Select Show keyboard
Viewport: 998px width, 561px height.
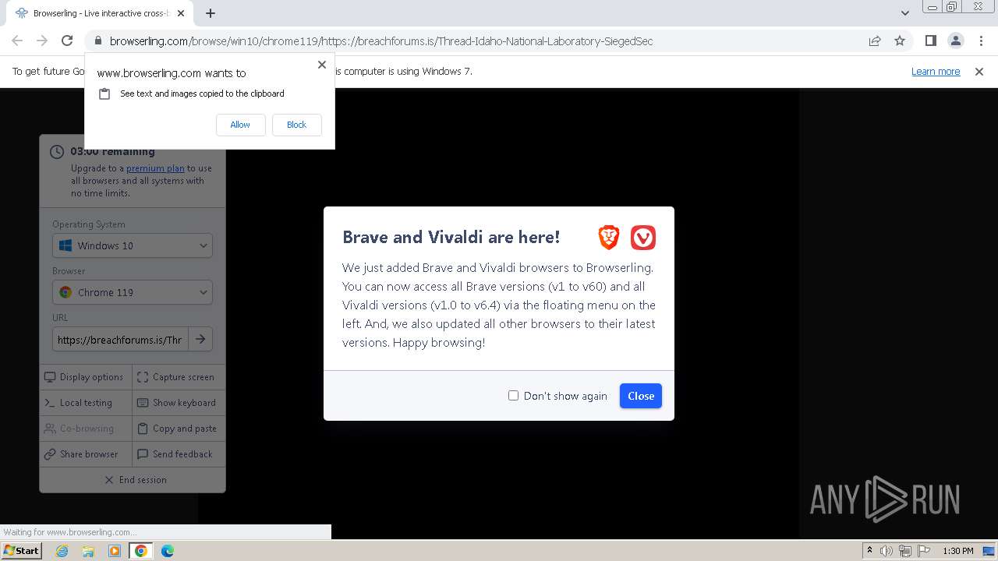(179, 403)
